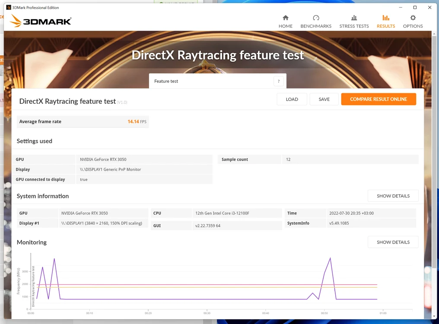Click the Average frame rate label
This screenshot has width=439, height=324.
40,121
